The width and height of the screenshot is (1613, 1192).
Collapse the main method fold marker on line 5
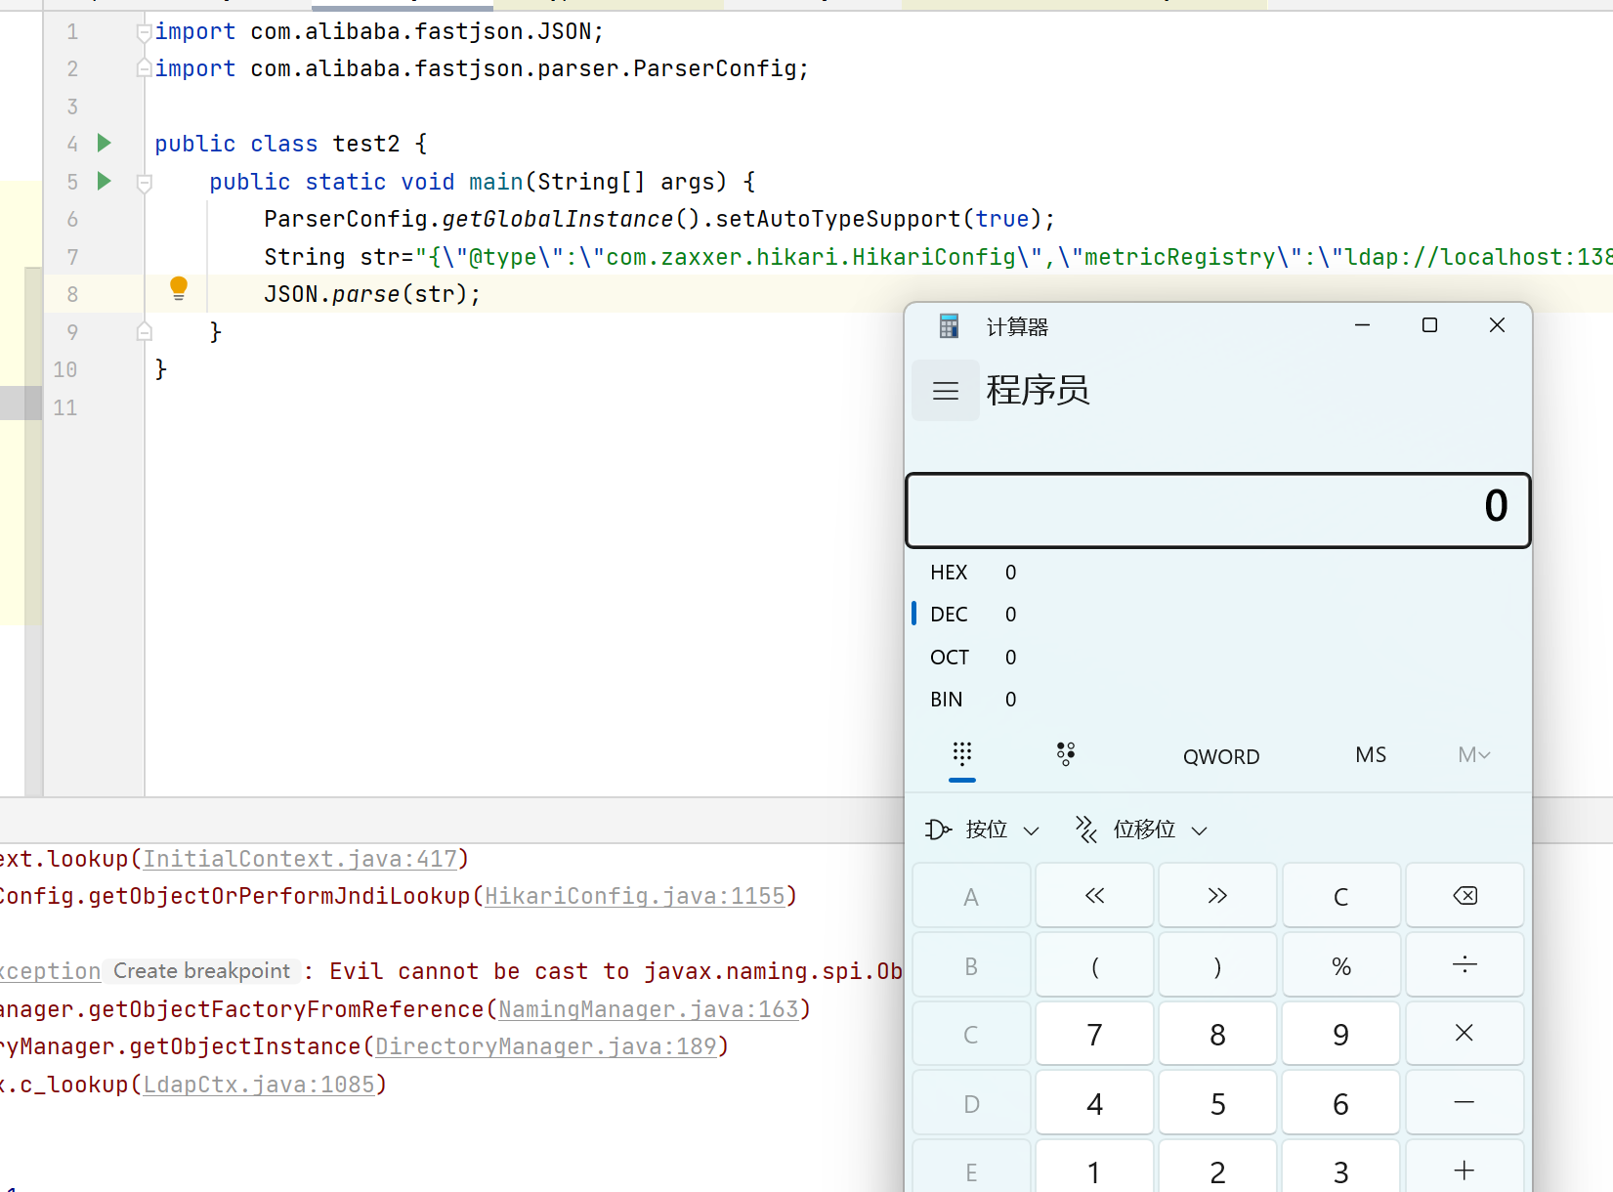pyautogui.click(x=144, y=182)
